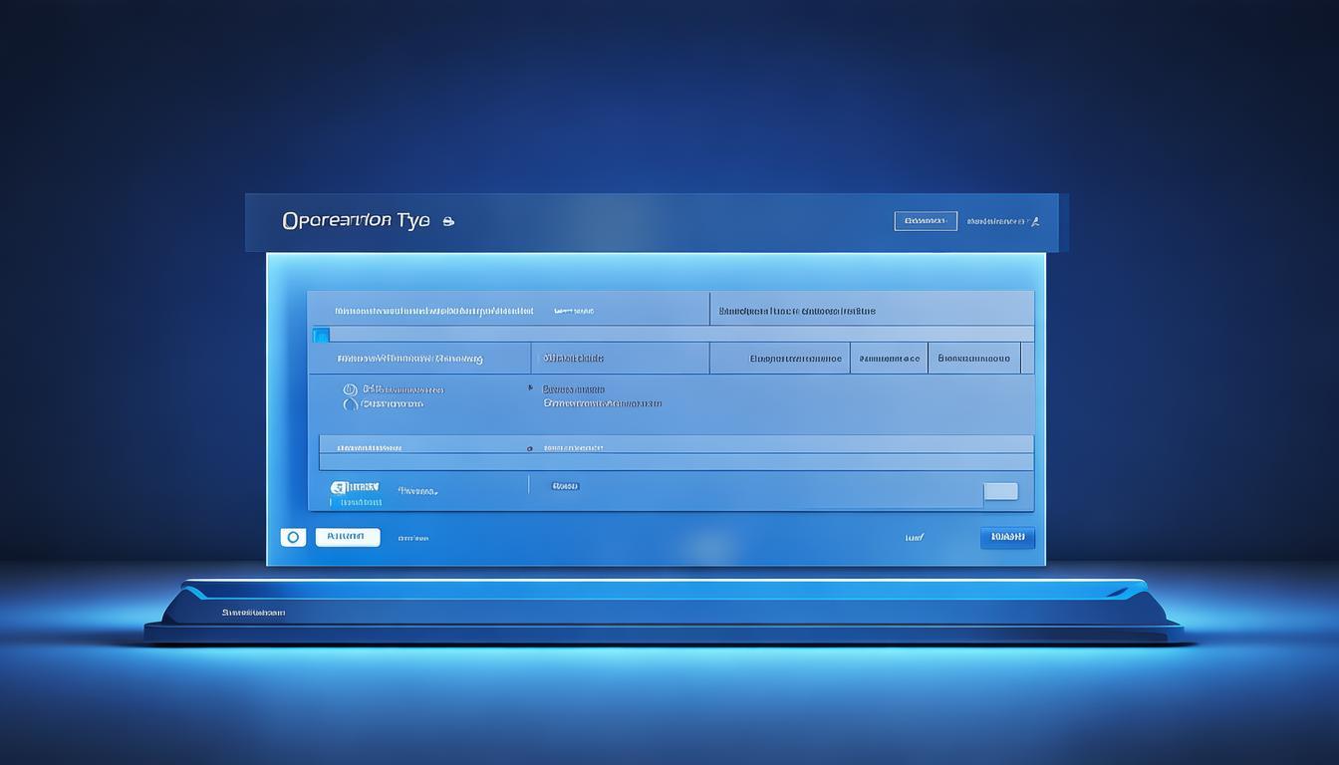Click the small icon beside Operation Type title
This screenshot has width=1339, height=765.
(448, 221)
